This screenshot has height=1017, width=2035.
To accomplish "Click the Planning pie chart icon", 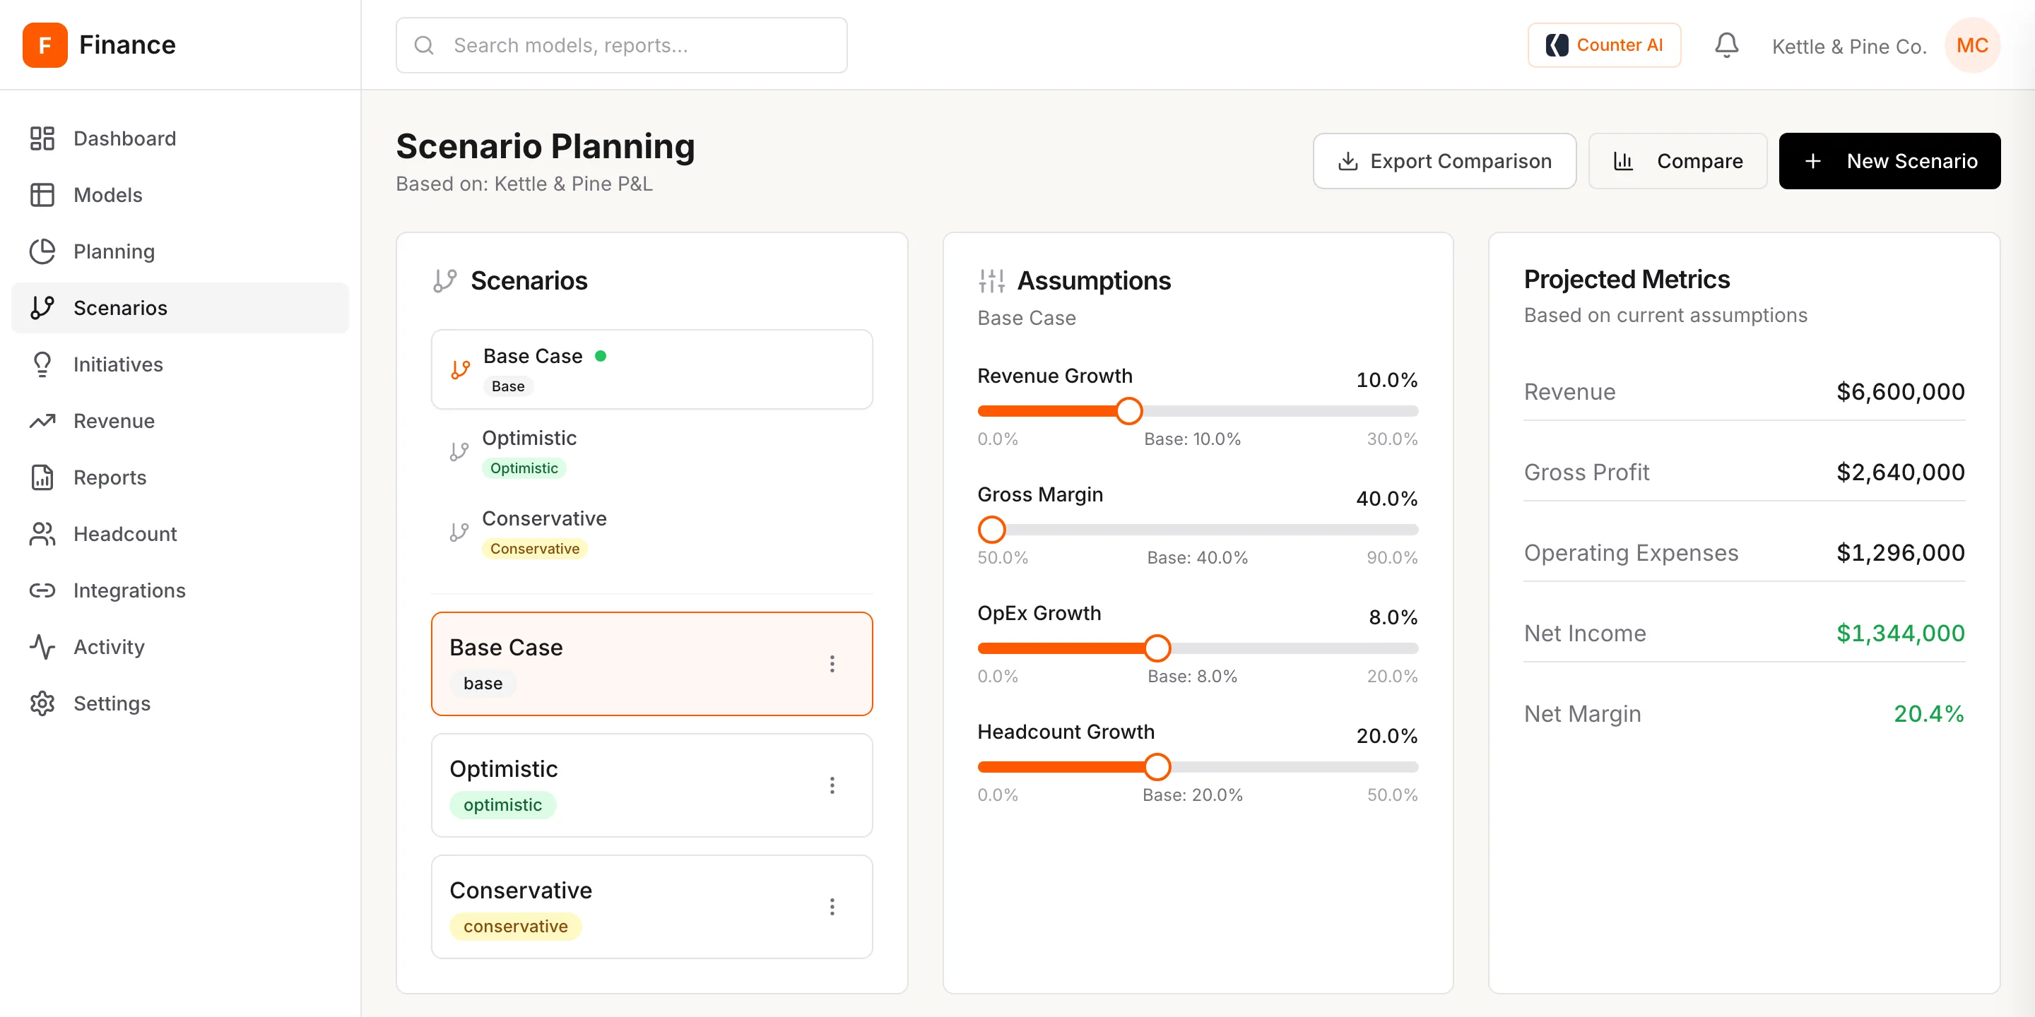I will pyautogui.click(x=42, y=251).
